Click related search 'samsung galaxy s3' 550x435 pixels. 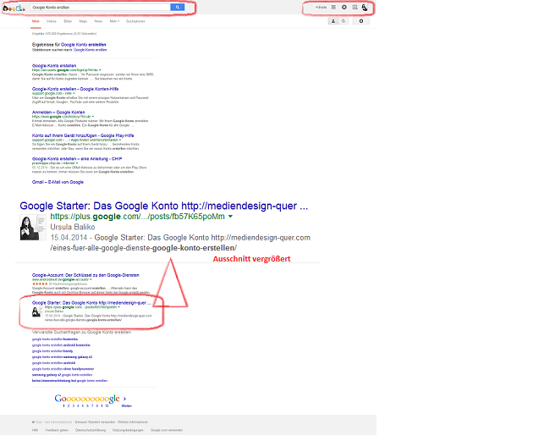pyautogui.click(x=62, y=357)
